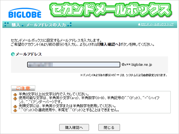Click the bold [購入確認へ] text in instructions
Image resolution: width=179 pixels, height=134 pixels.
[109, 44]
